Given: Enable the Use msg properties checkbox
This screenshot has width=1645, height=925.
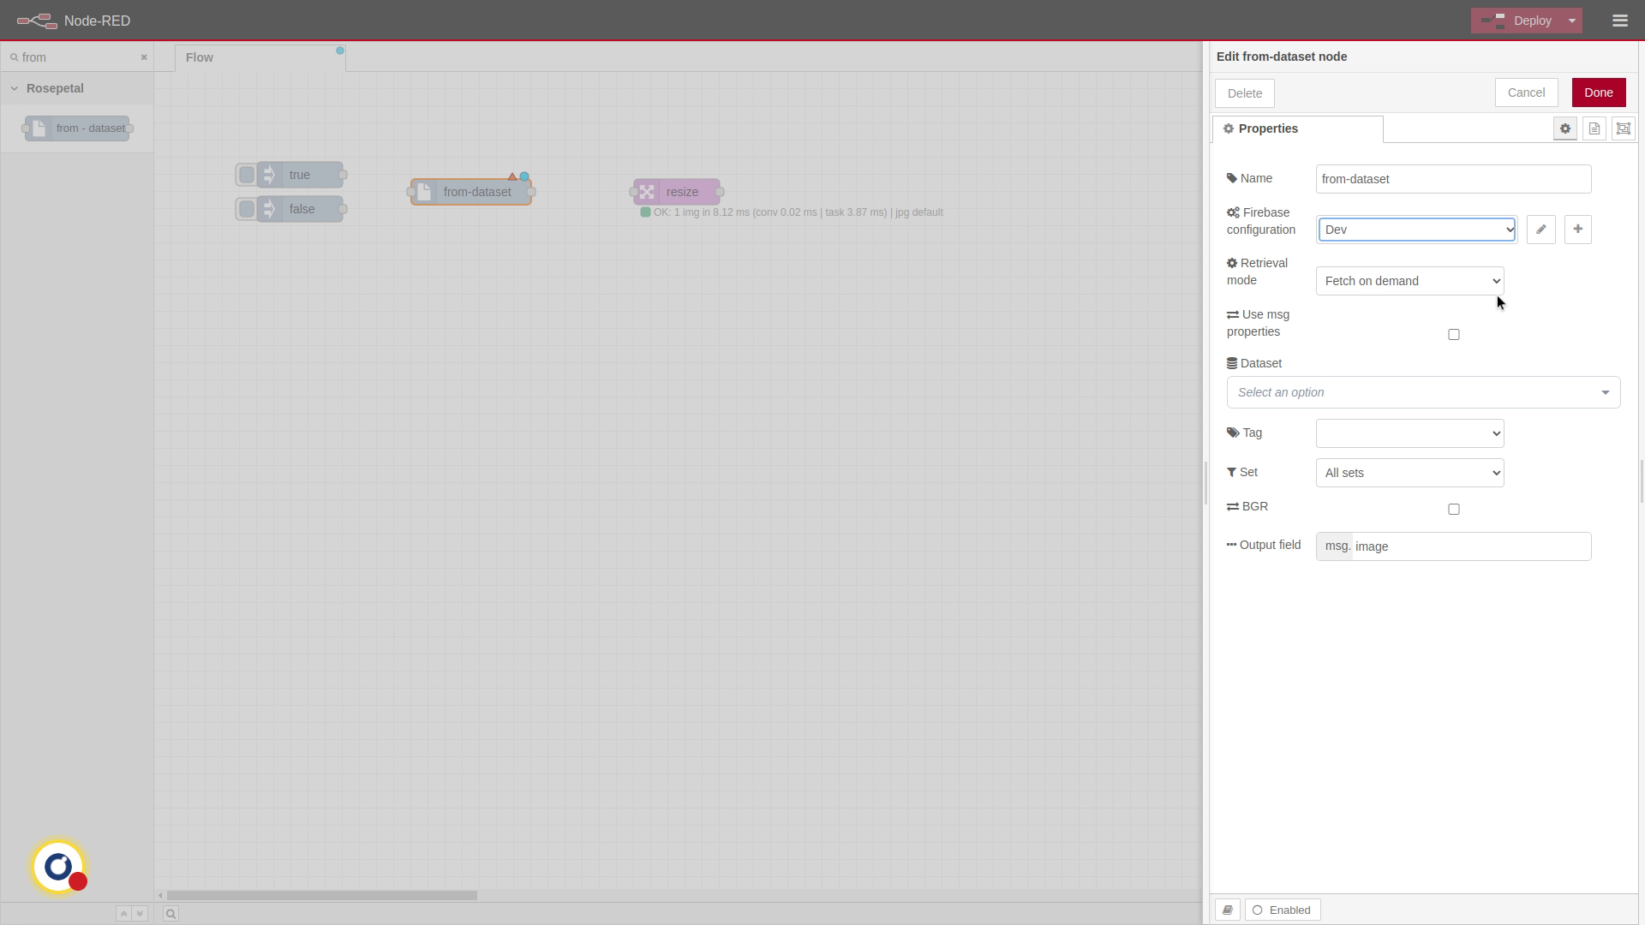Looking at the screenshot, I should (1453, 334).
